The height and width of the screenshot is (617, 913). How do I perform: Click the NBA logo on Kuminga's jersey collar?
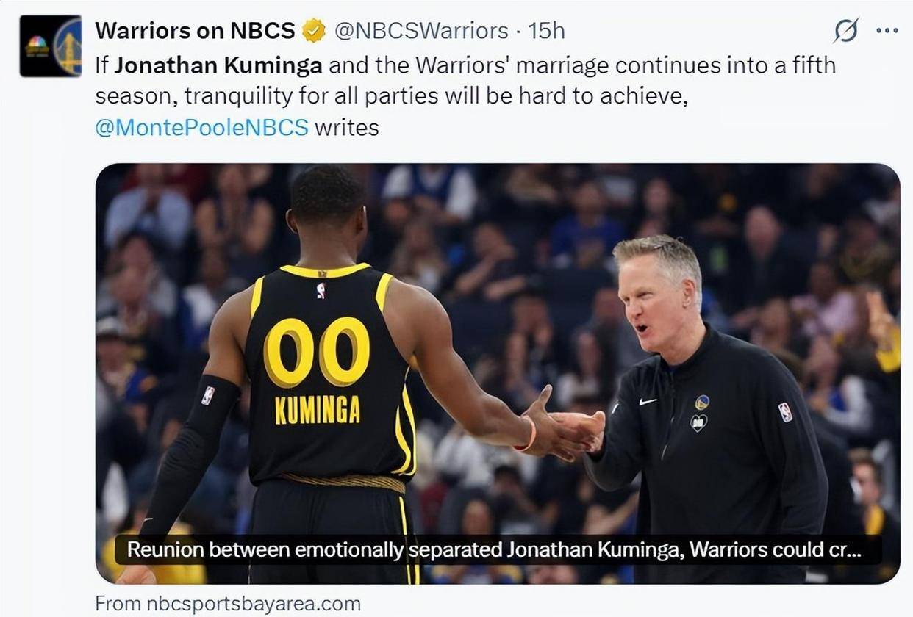(321, 291)
